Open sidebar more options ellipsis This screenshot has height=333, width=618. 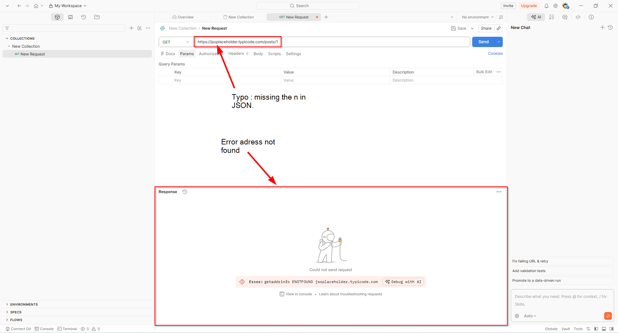(148, 28)
